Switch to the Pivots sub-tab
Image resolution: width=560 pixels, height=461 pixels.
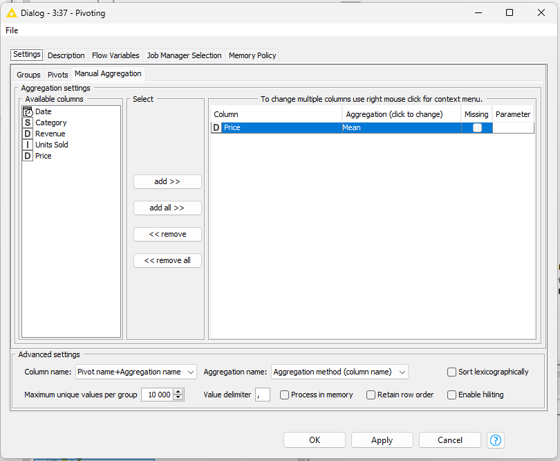57,75
